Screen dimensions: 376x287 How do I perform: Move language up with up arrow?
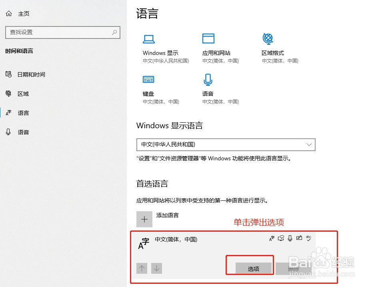click(x=142, y=268)
